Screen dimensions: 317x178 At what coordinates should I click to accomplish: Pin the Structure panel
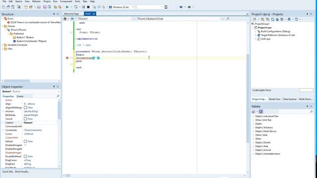[54, 14]
